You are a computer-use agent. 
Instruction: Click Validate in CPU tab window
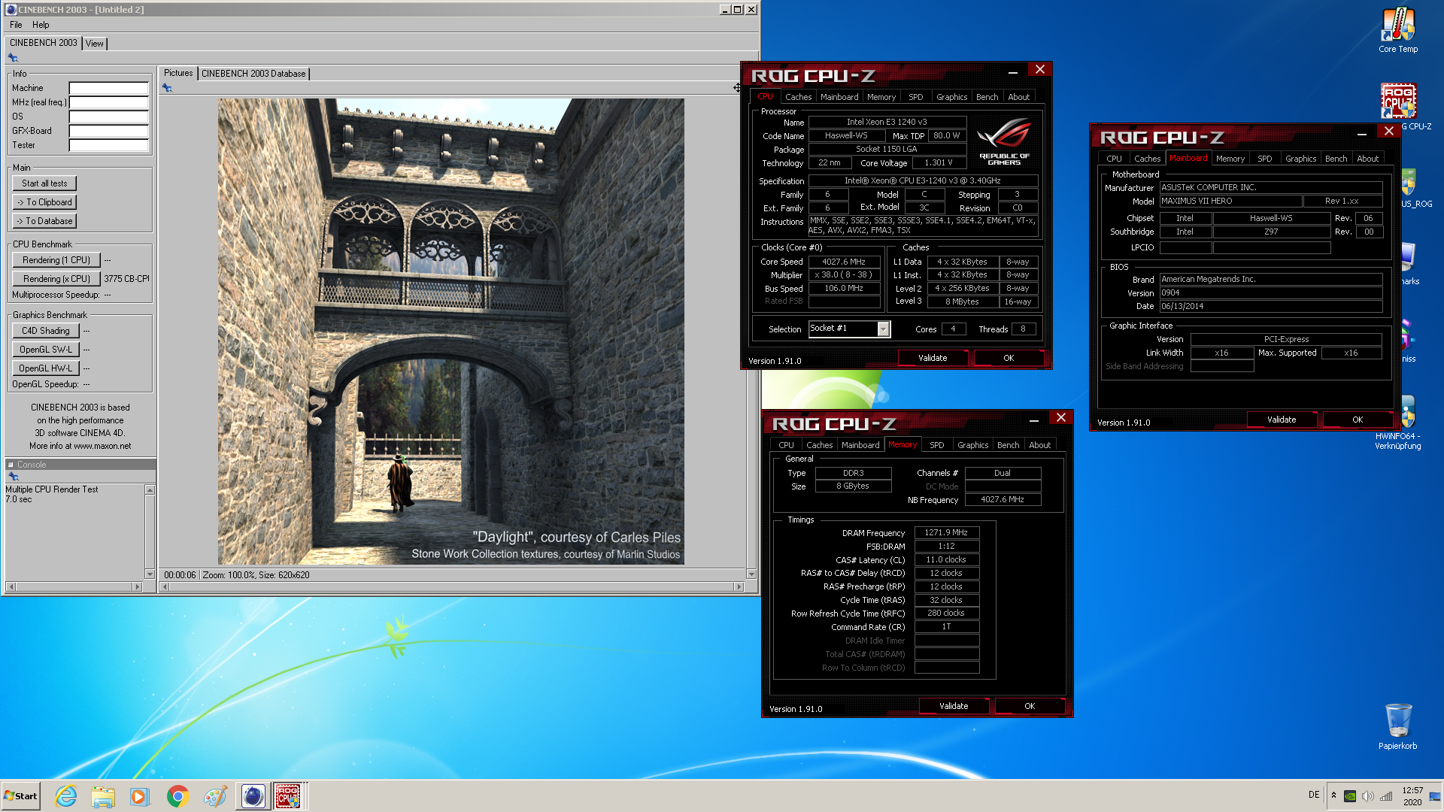tap(933, 358)
